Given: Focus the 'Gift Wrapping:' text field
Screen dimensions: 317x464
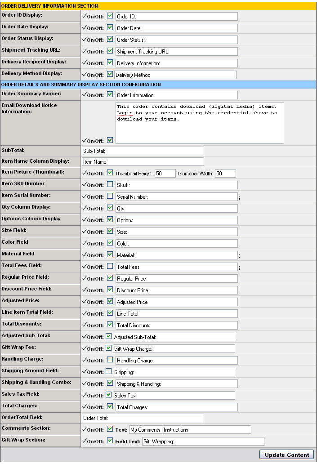Looking at the screenshot, I should pos(203,442).
